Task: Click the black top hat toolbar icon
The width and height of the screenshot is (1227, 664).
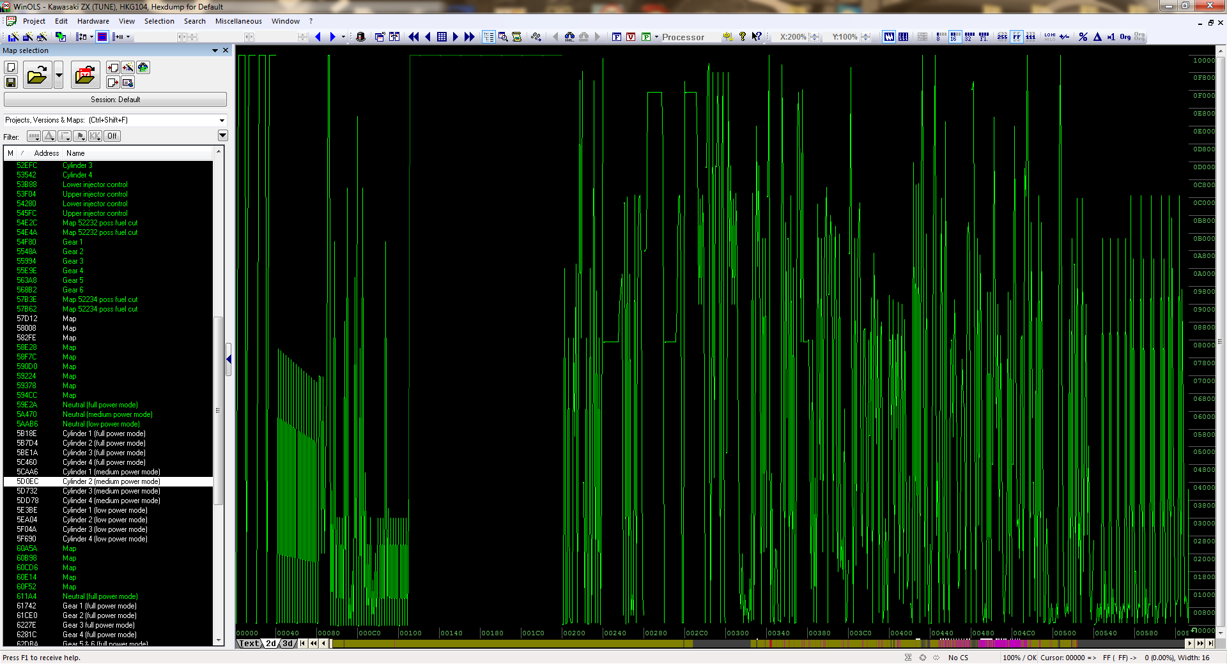Action: (x=360, y=37)
